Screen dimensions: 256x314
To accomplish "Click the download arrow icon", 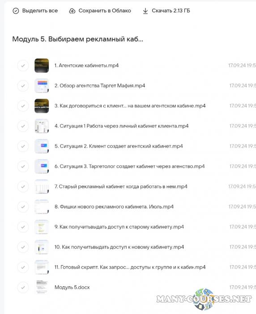I will point(145,11).
